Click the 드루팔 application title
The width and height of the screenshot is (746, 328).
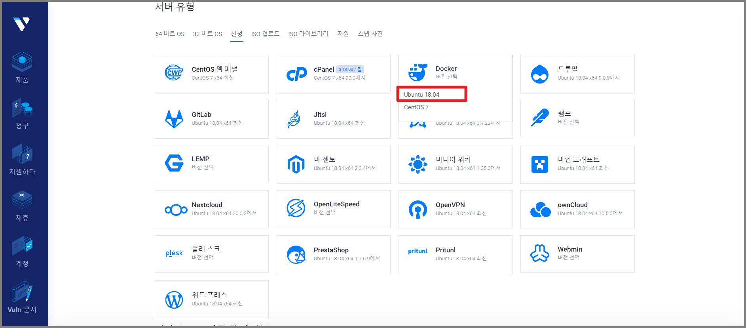568,69
